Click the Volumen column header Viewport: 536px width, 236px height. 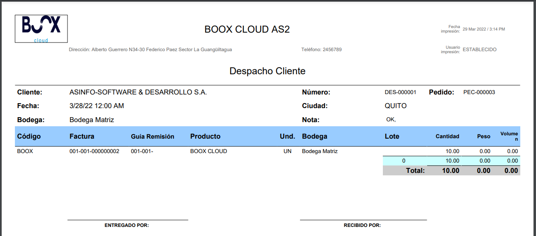point(509,137)
